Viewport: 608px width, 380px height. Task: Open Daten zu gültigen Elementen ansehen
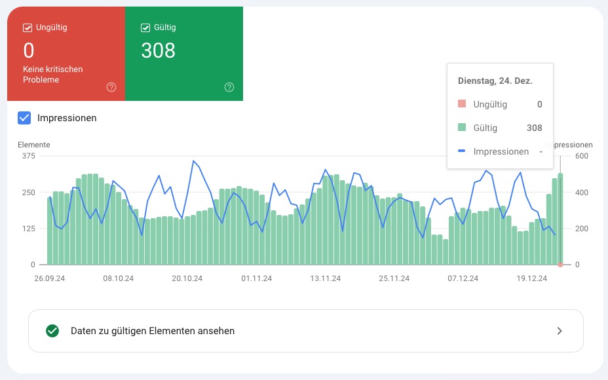[153, 331]
